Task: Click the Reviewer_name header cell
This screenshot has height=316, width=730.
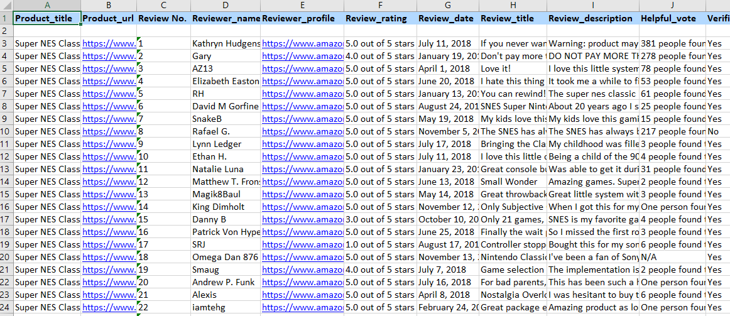Action: coord(226,18)
